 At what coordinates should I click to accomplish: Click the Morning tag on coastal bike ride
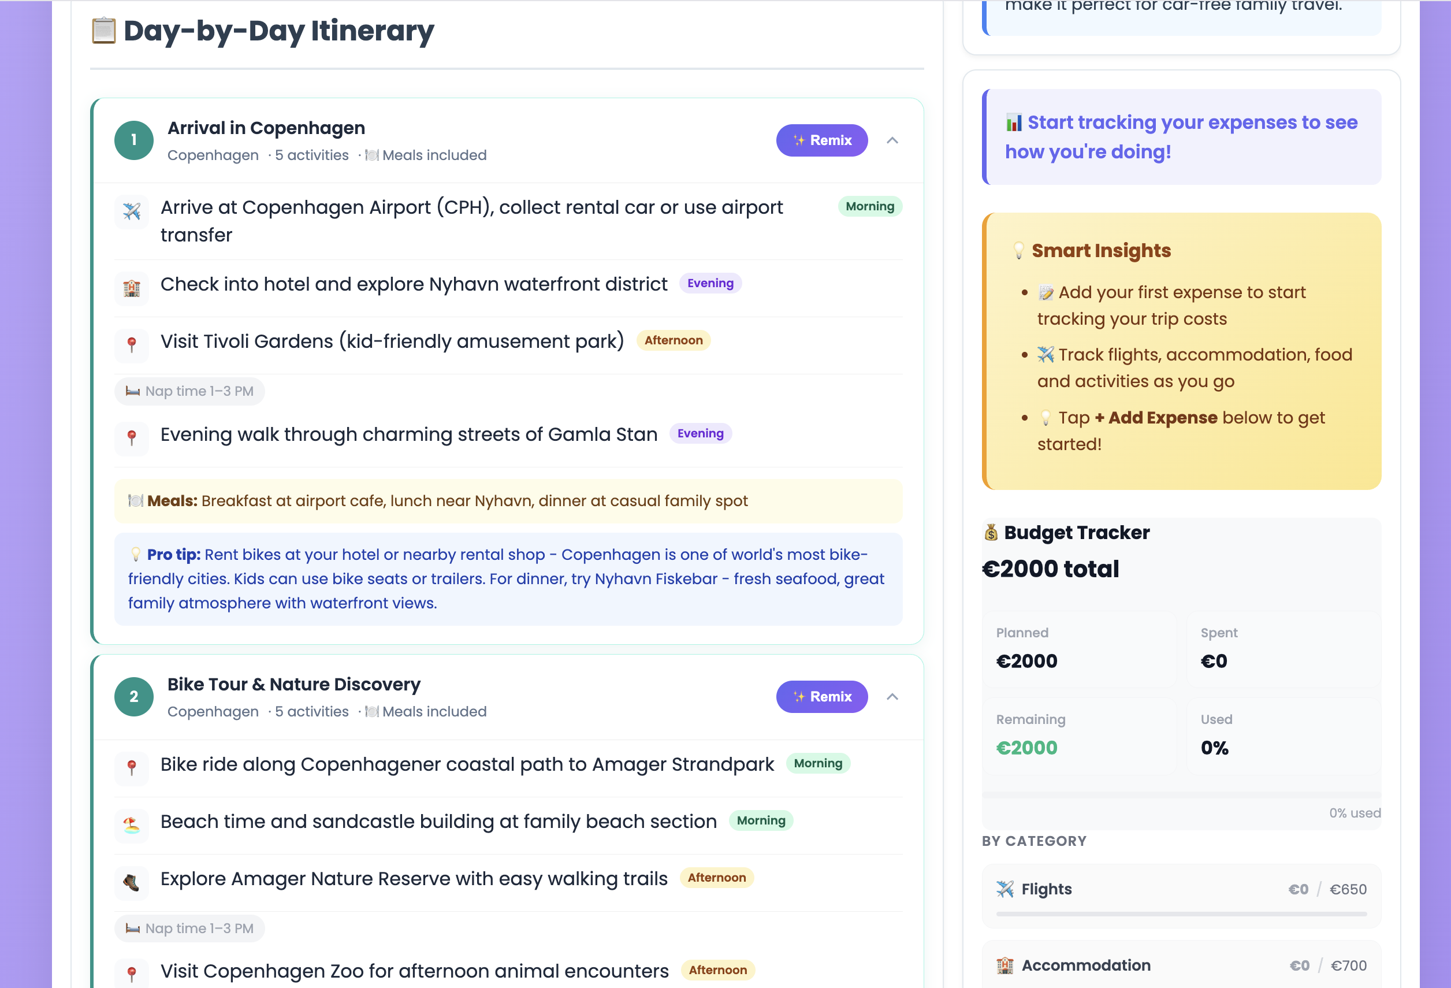tap(818, 764)
